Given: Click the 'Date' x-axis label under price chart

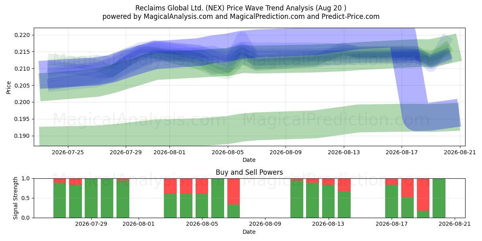Looking at the screenshot, I should point(249,160).
